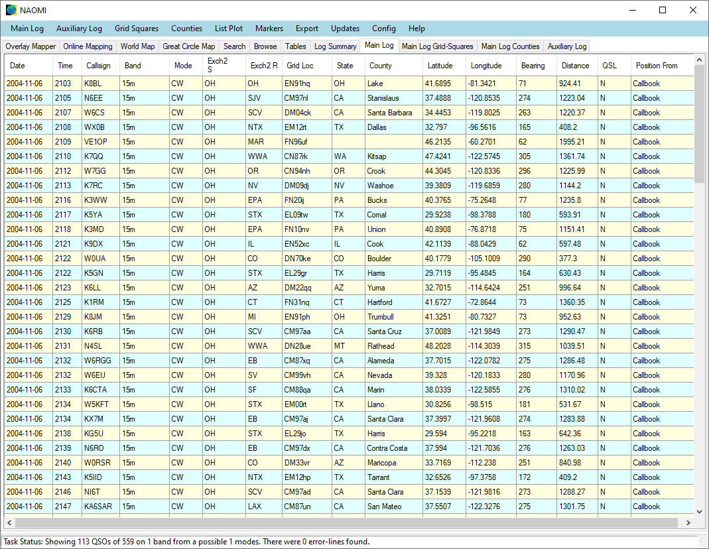Click the Maricopa county cell
709x549 pixels.
[x=394, y=463]
